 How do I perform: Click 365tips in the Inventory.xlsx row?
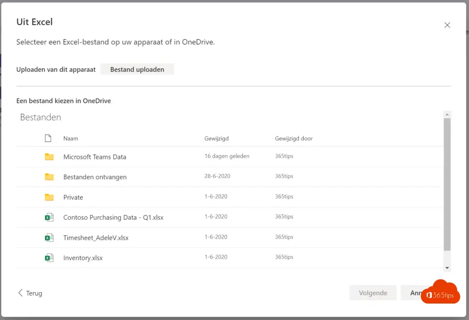tap(284, 257)
